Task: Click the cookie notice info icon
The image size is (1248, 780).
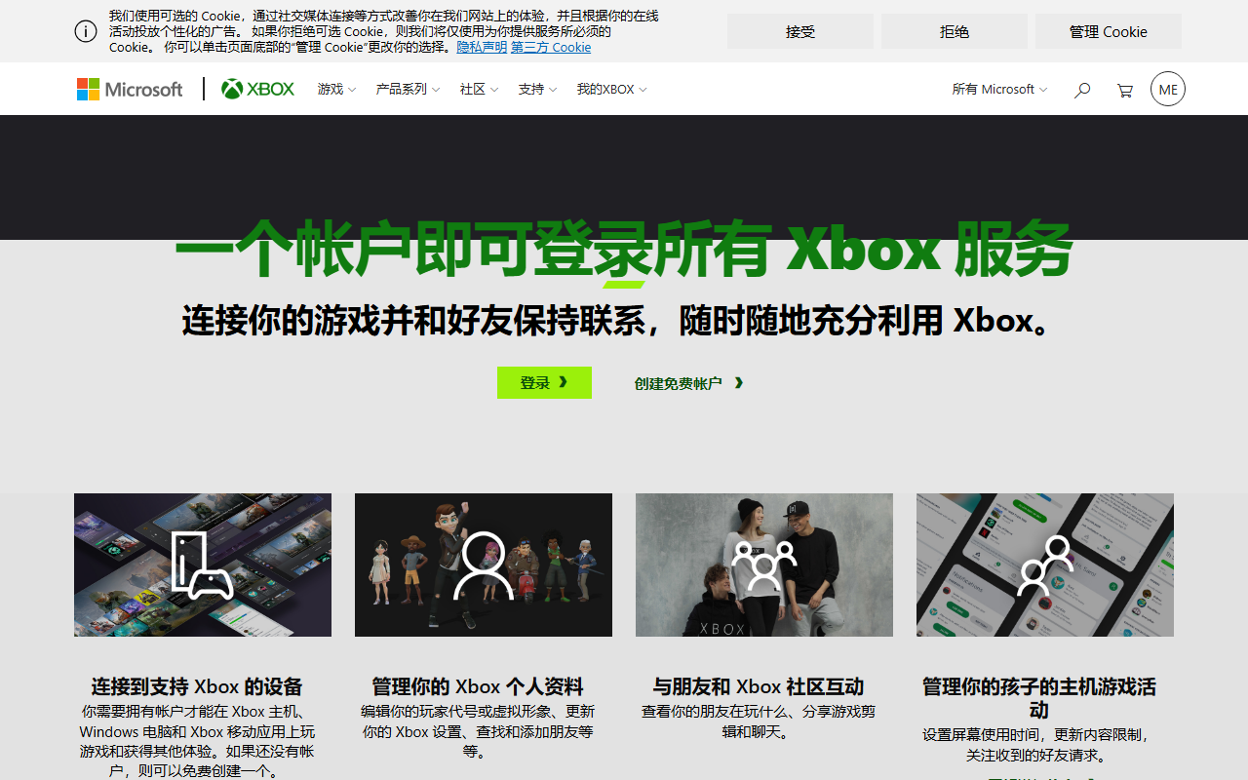Action: (86, 31)
